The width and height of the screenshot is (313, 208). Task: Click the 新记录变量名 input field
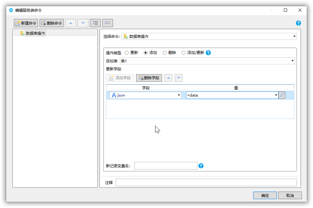coord(166,166)
